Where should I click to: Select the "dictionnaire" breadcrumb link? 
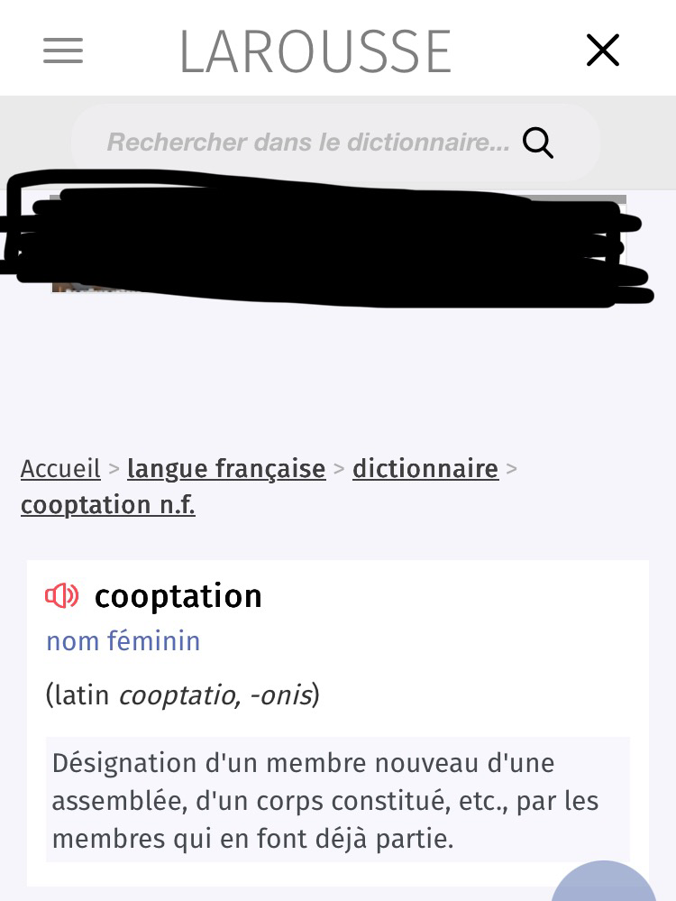(x=425, y=469)
